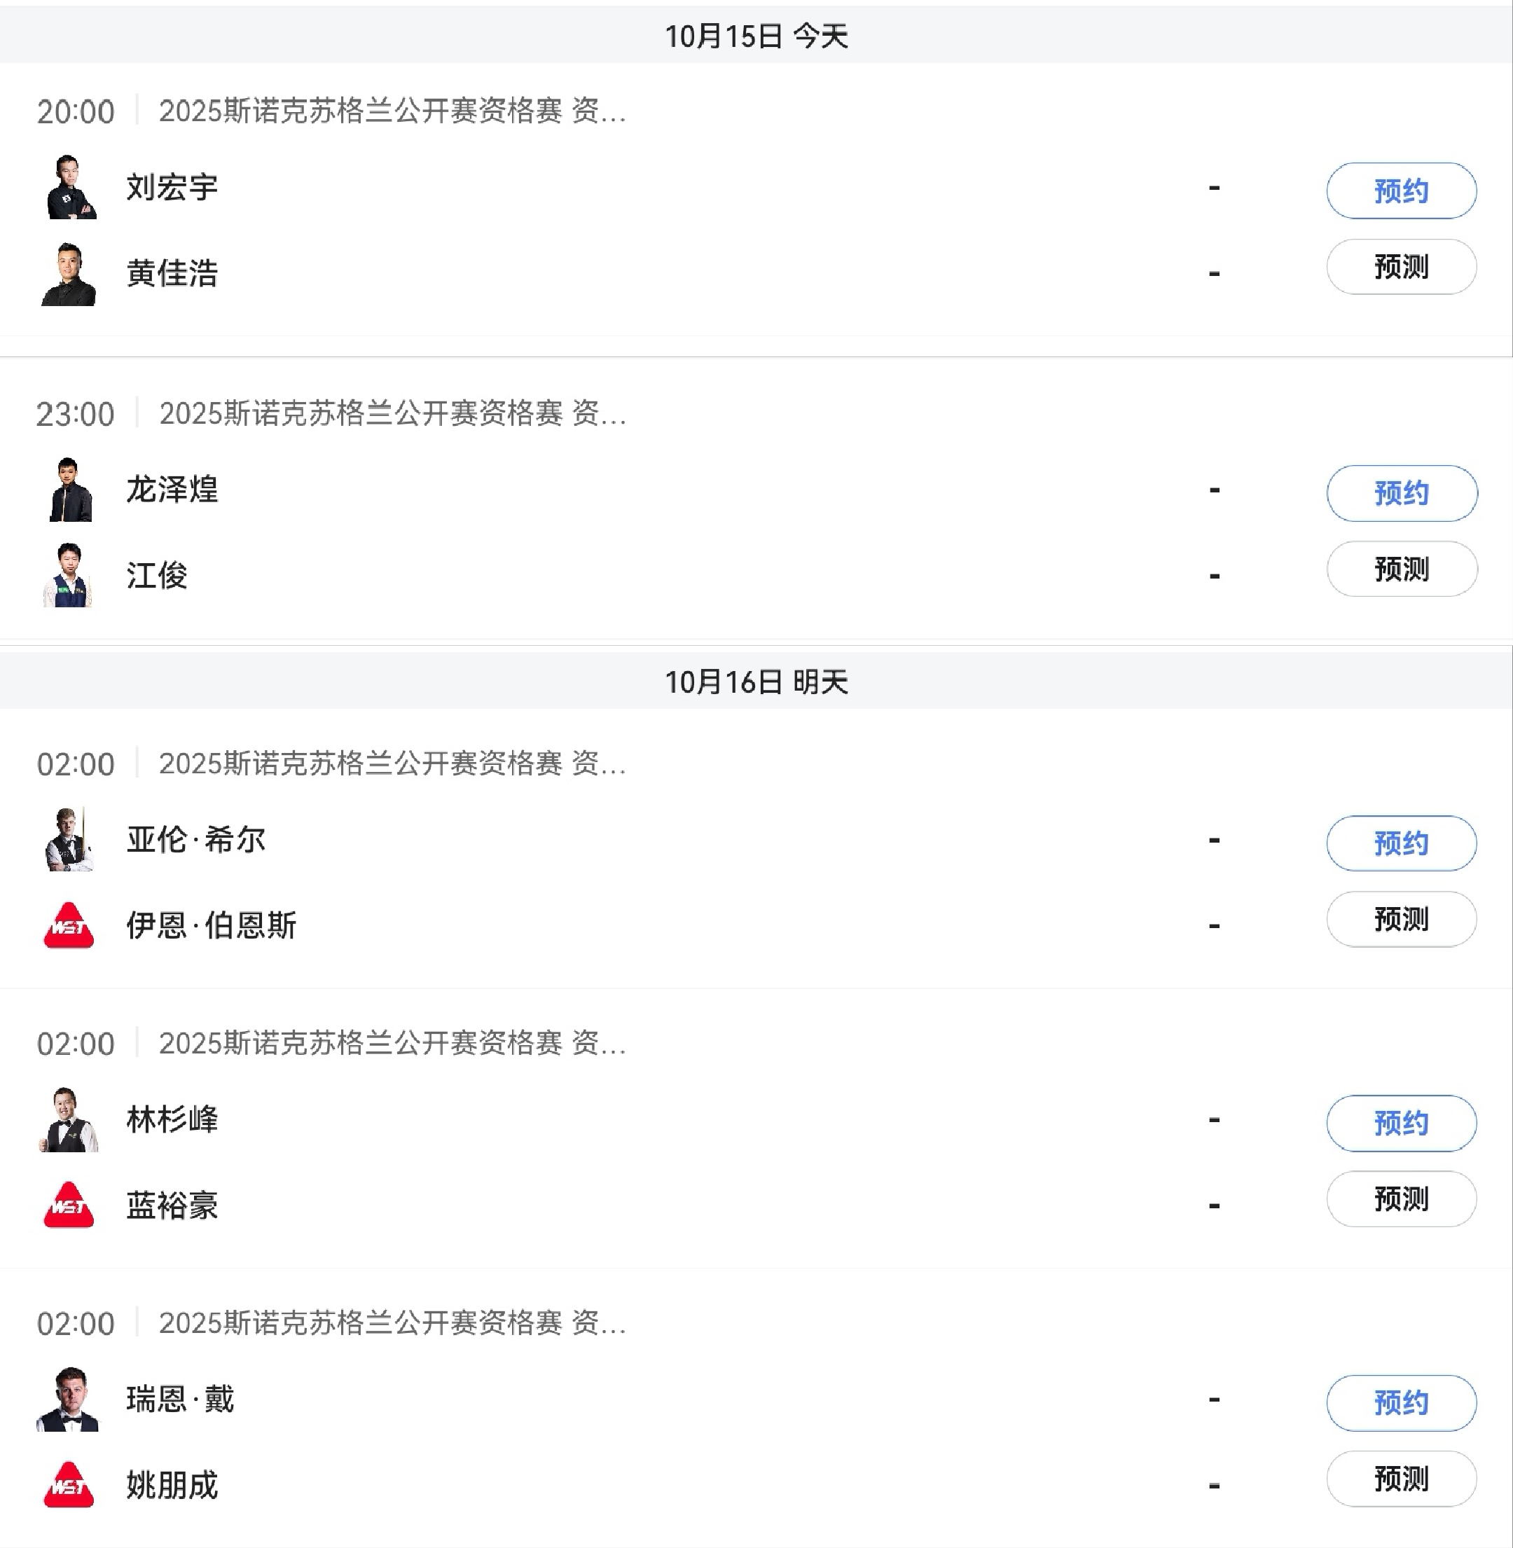
Task: Open 预测 for 龙泽煌 vs 江俊
Action: [1401, 569]
